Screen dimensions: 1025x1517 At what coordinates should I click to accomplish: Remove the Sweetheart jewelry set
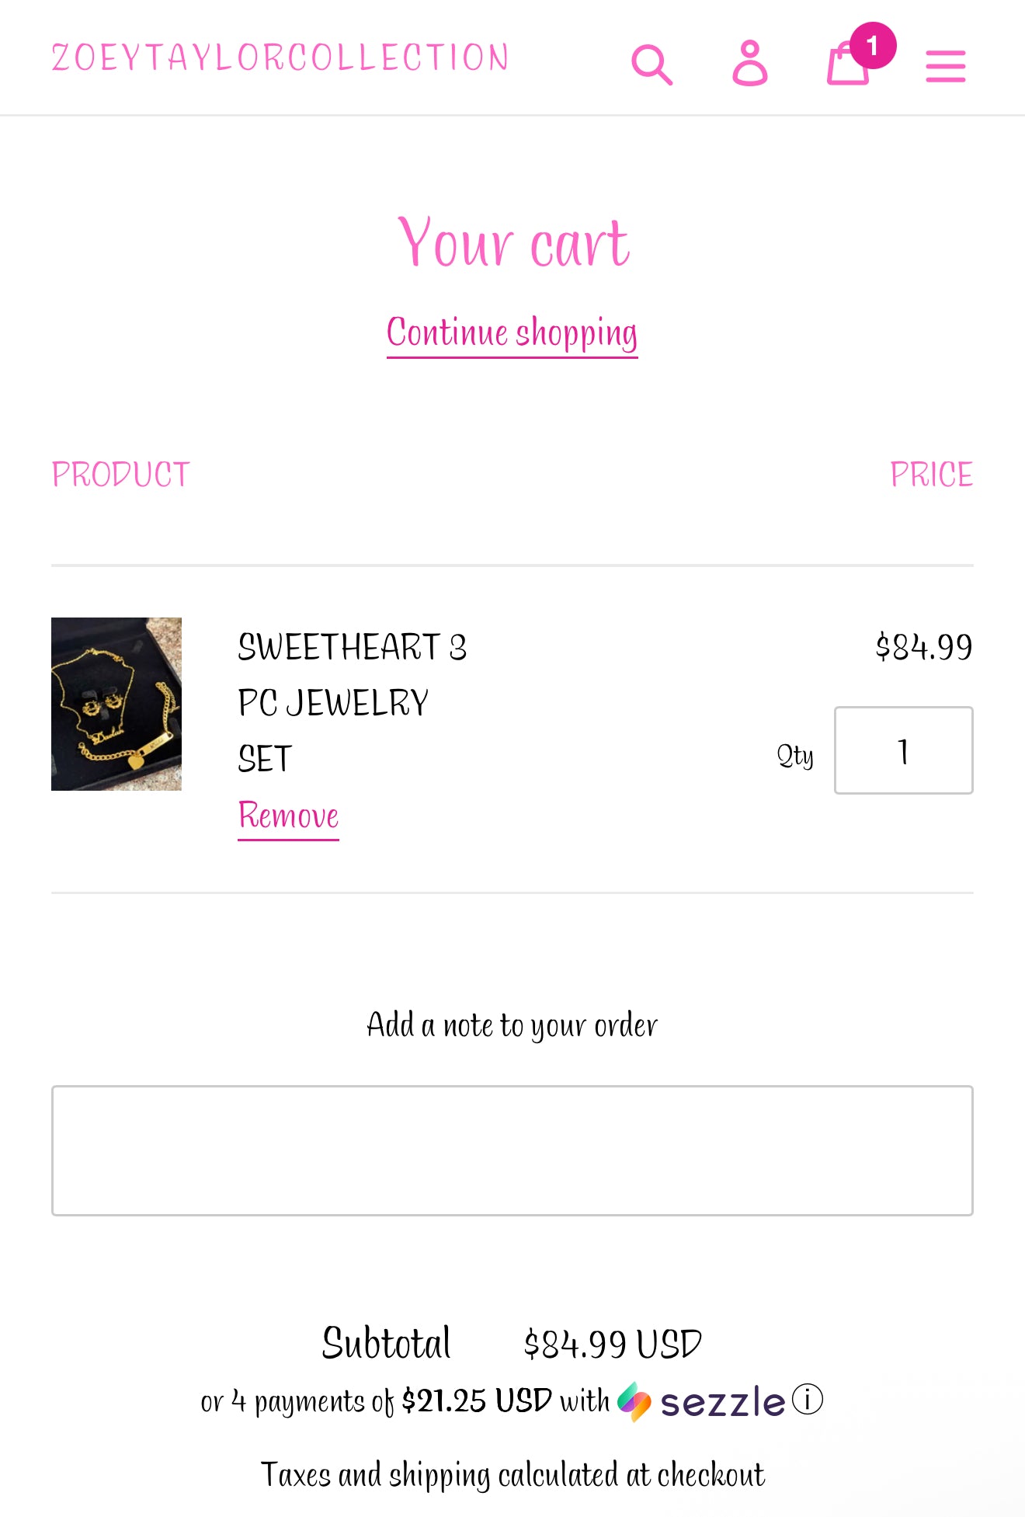(288, 816)
